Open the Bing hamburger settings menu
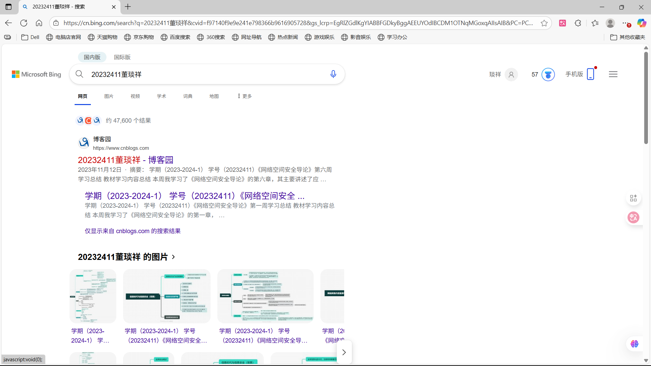Screen dimensions: 651x366 coord(613,74)
